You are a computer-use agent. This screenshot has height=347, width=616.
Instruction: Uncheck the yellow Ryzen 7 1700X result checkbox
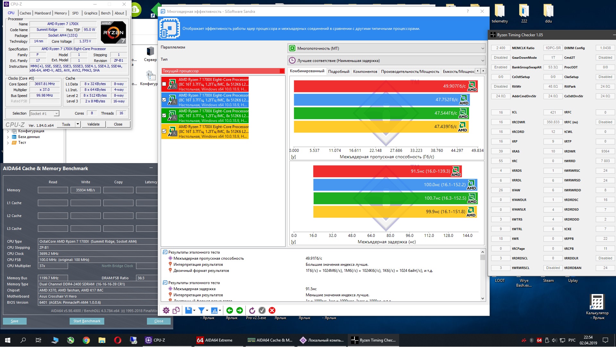pos(164,131)
